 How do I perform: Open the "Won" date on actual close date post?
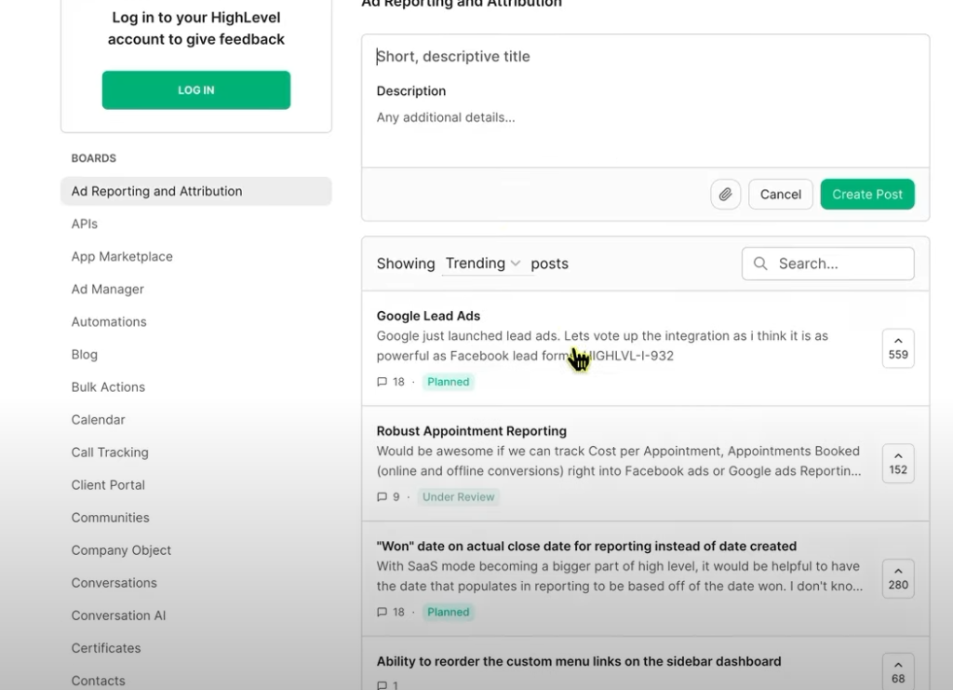click(x=586, y=546)
